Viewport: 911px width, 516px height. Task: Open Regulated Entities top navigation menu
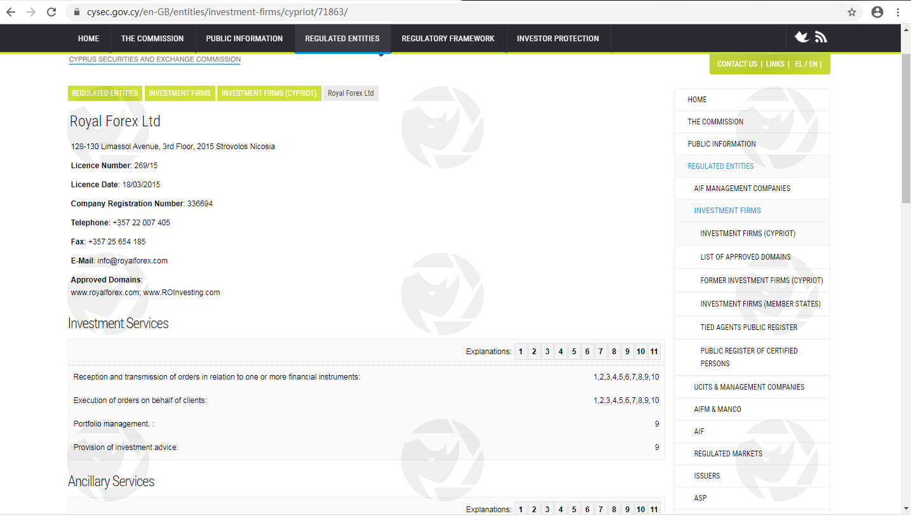coord(342,39)
